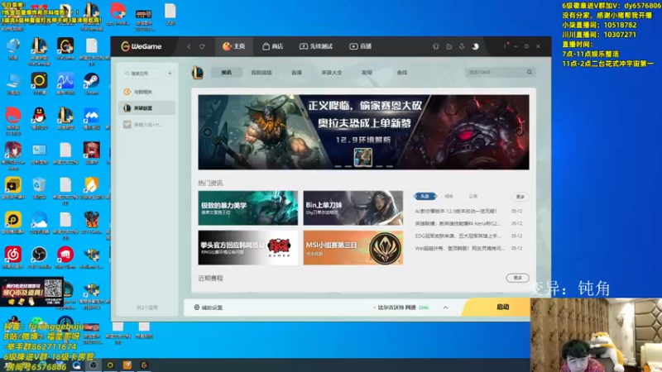
Task: Select the 公告 news filter
Action: 473,196
